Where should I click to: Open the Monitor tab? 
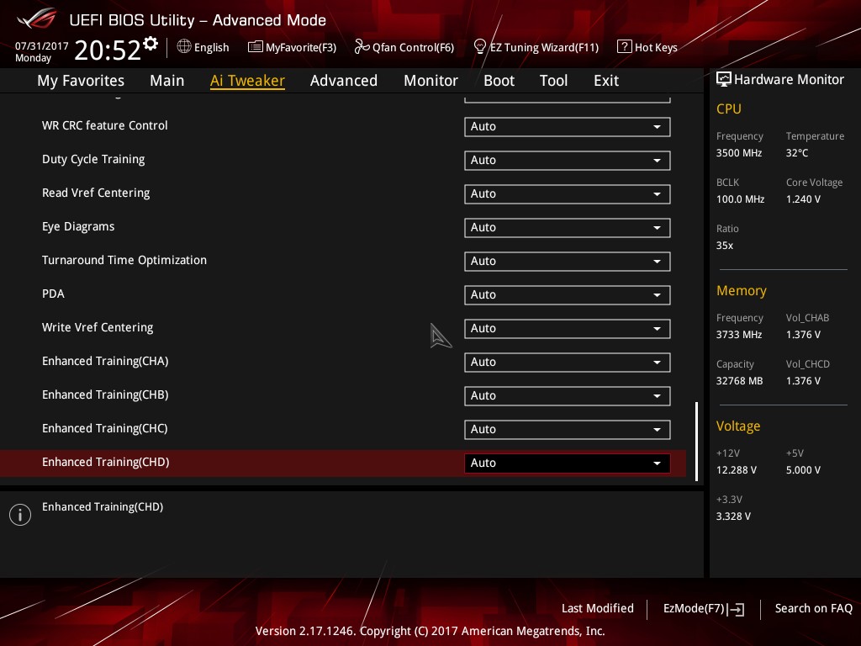pos(431,81)
